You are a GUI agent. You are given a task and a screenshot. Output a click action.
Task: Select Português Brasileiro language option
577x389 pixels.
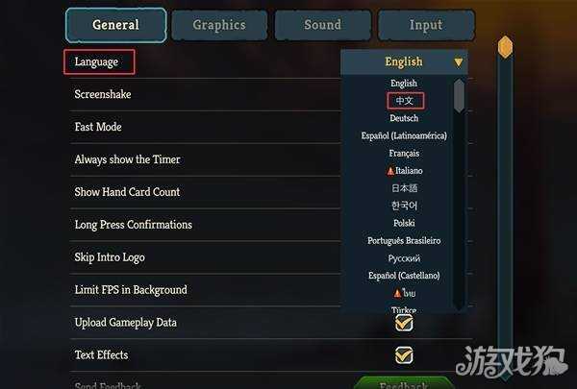(x=404, y=241)
